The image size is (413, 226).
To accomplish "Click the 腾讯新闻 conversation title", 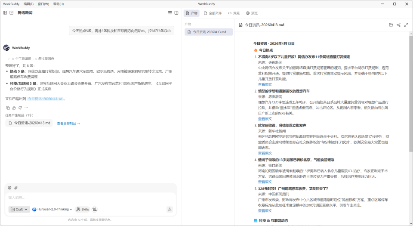I will tap(25, 12).
